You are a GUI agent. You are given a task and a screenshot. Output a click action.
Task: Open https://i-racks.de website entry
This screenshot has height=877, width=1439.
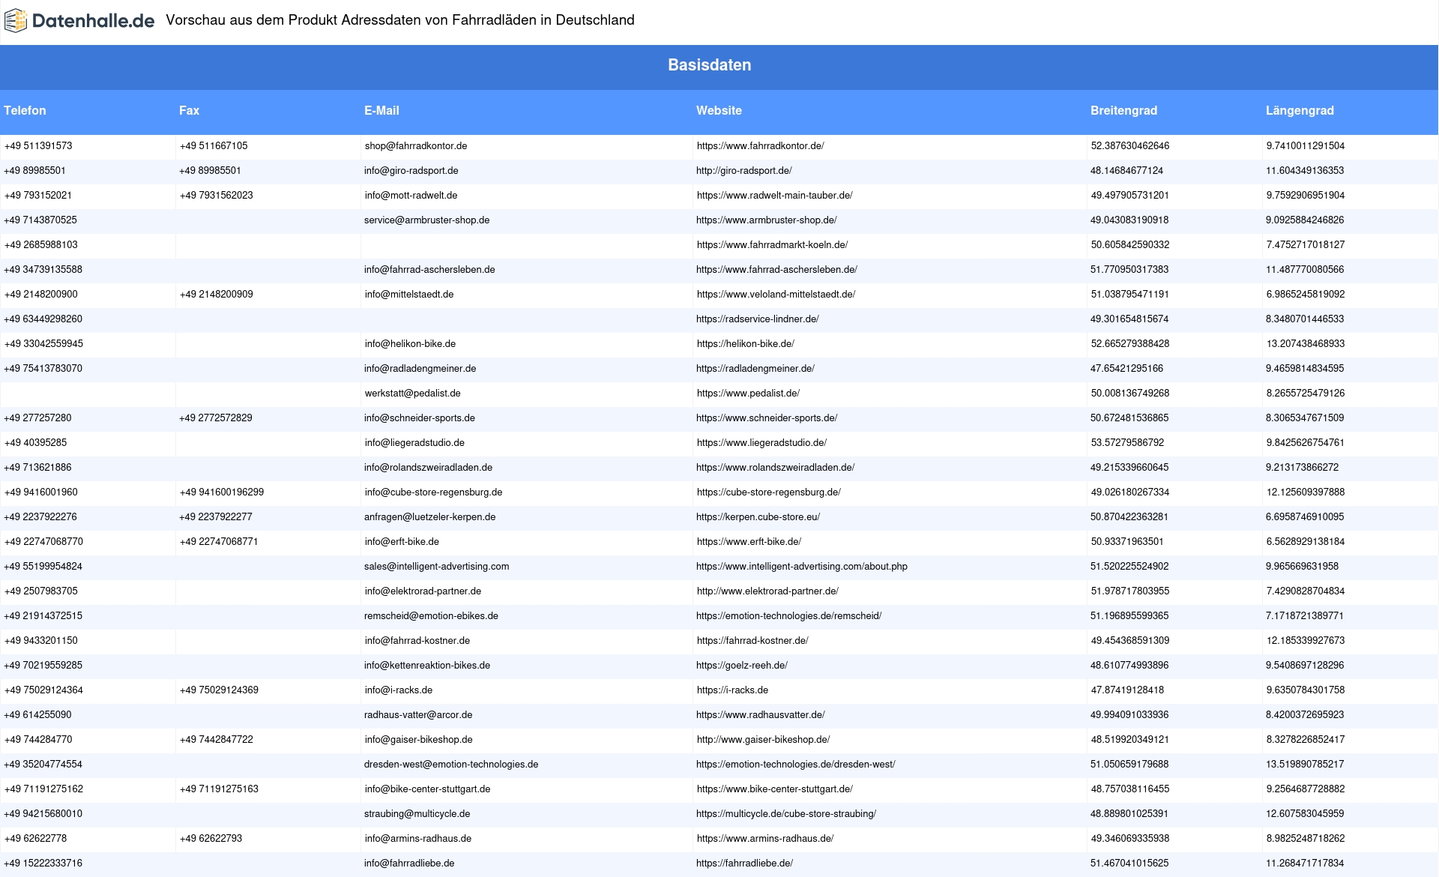click(733, 690)
